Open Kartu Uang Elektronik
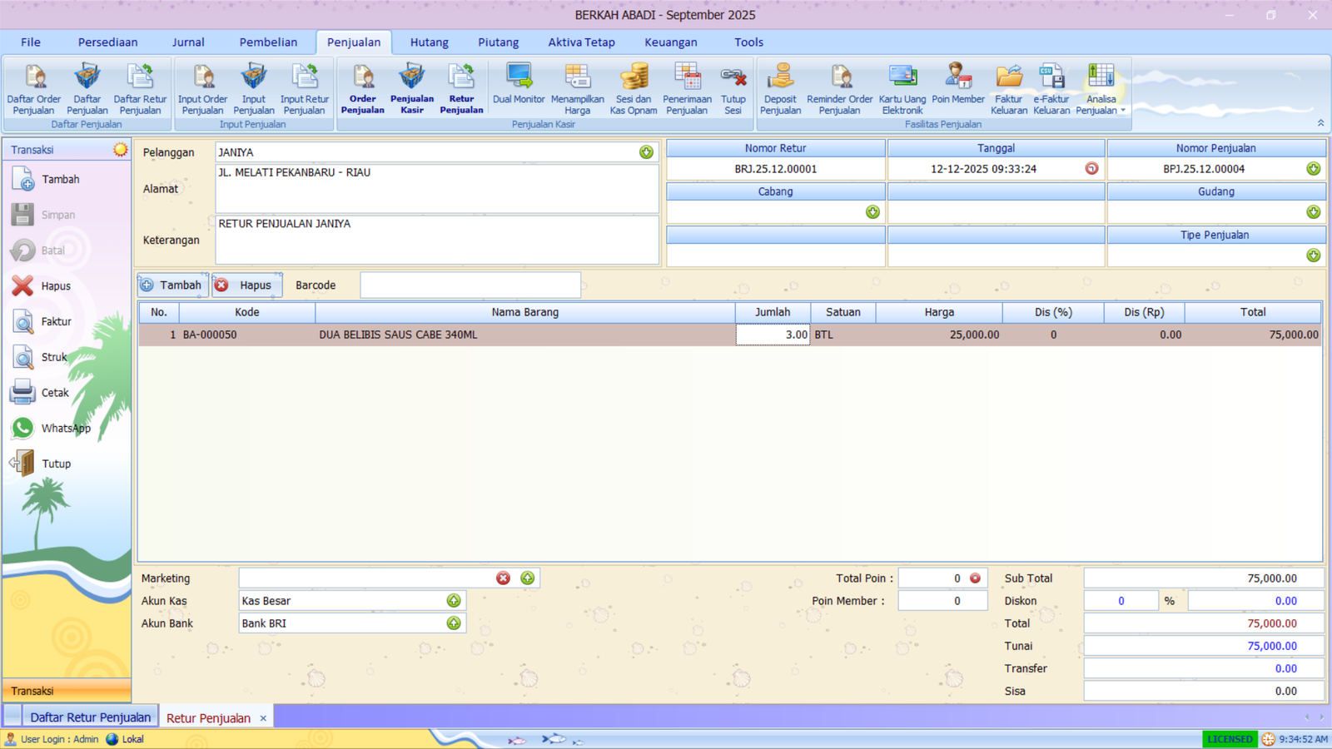Image resolution: width=1332 pixels, height=749 pixels. (902, 87)
